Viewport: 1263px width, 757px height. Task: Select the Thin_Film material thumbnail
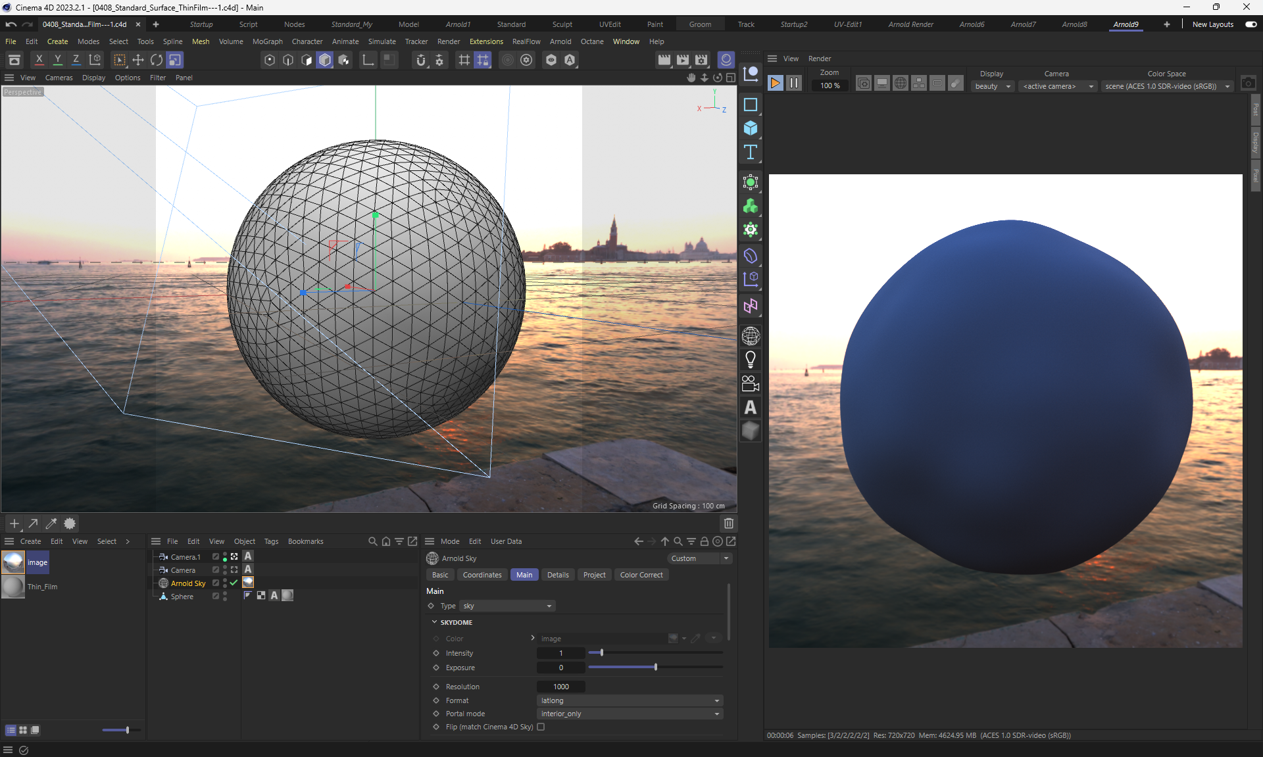(x=13, y=587)
